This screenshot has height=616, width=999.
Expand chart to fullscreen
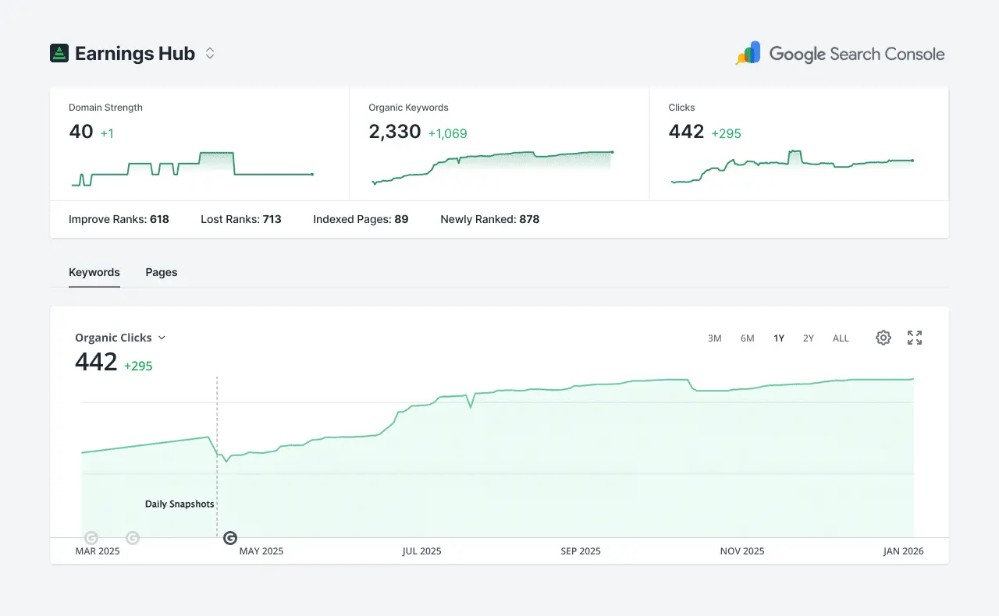[x=915, y=338]
